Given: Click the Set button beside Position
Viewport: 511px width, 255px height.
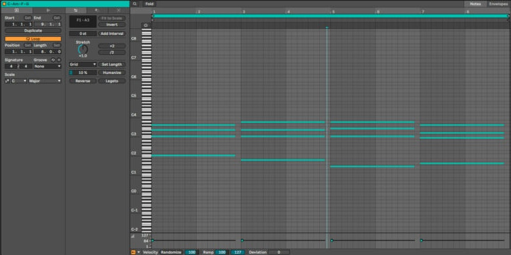Looking at the screenshot, I should (28, 45).
